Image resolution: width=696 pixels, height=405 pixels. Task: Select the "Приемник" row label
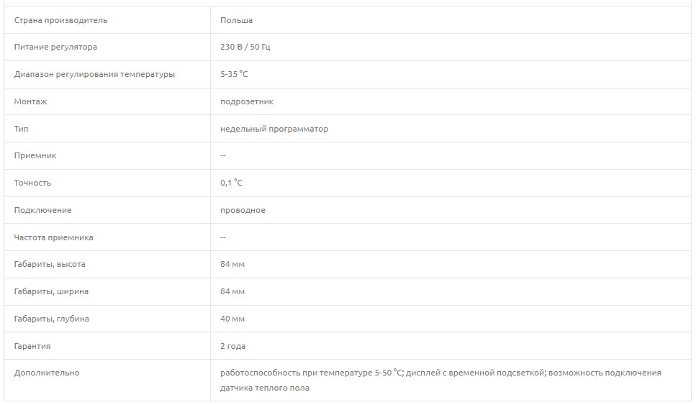[x=35, y=155]
